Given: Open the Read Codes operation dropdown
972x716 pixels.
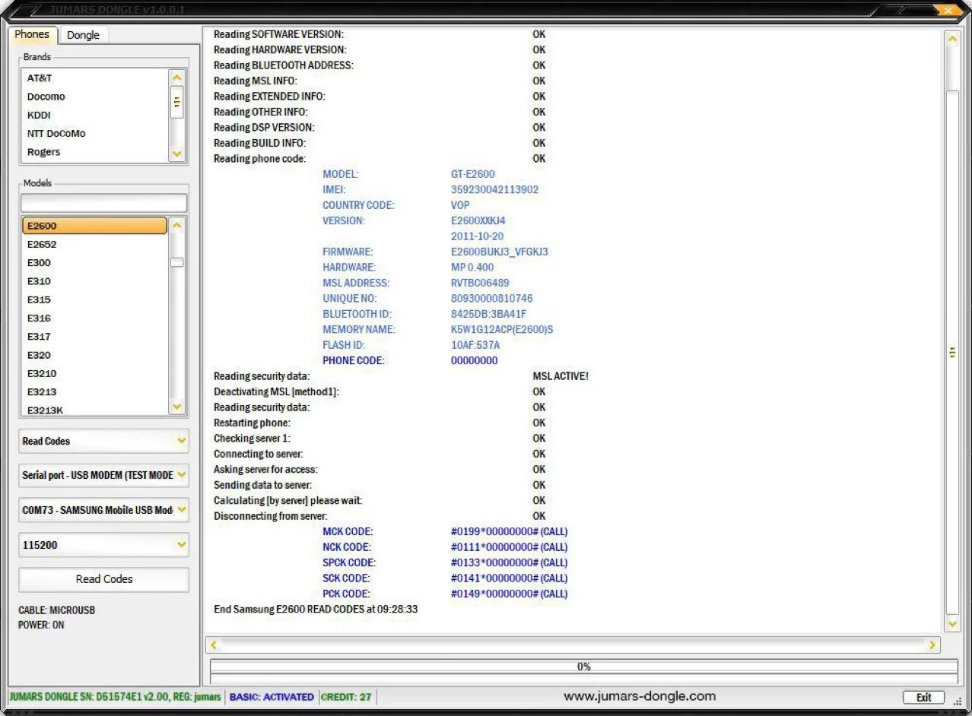Looking at the screenshot, I should click(x=181, y=441).
